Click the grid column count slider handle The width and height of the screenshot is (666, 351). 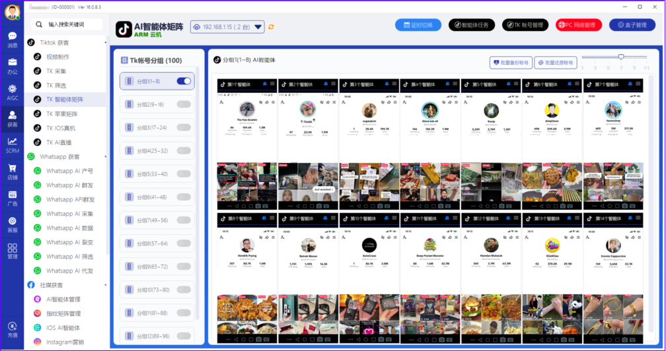pos(621,57)
